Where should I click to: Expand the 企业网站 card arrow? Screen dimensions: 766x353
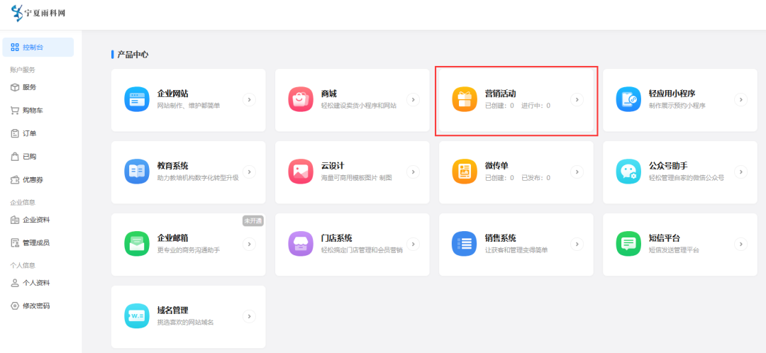click(x=249, y=100)
